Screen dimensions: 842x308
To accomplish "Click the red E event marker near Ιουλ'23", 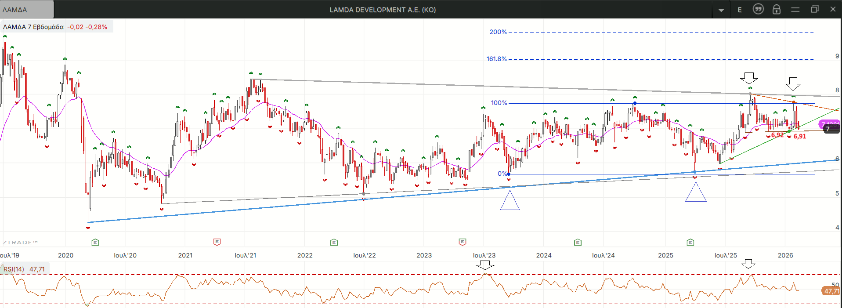I will [x=462, y=242].
